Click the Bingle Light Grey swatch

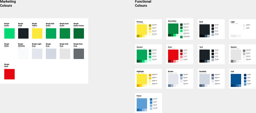point(37,54)
